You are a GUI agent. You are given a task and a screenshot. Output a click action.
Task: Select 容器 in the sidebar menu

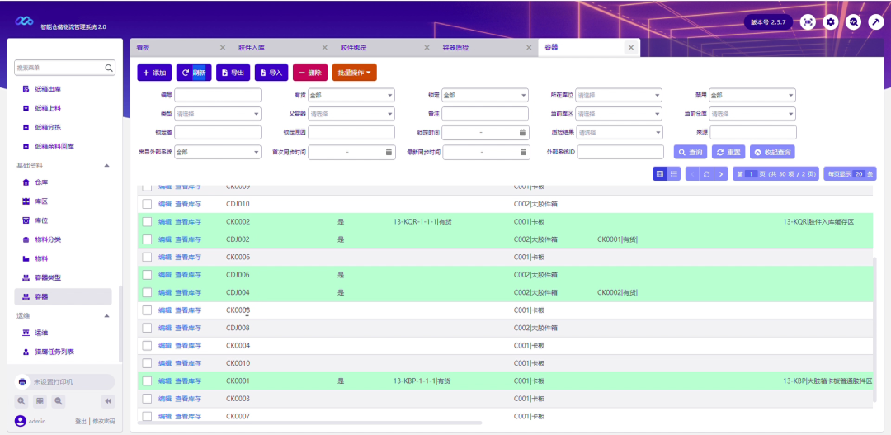click(x=63, y=296)
